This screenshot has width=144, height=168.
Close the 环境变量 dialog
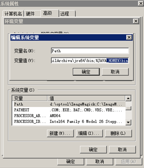tap(136, 21)
